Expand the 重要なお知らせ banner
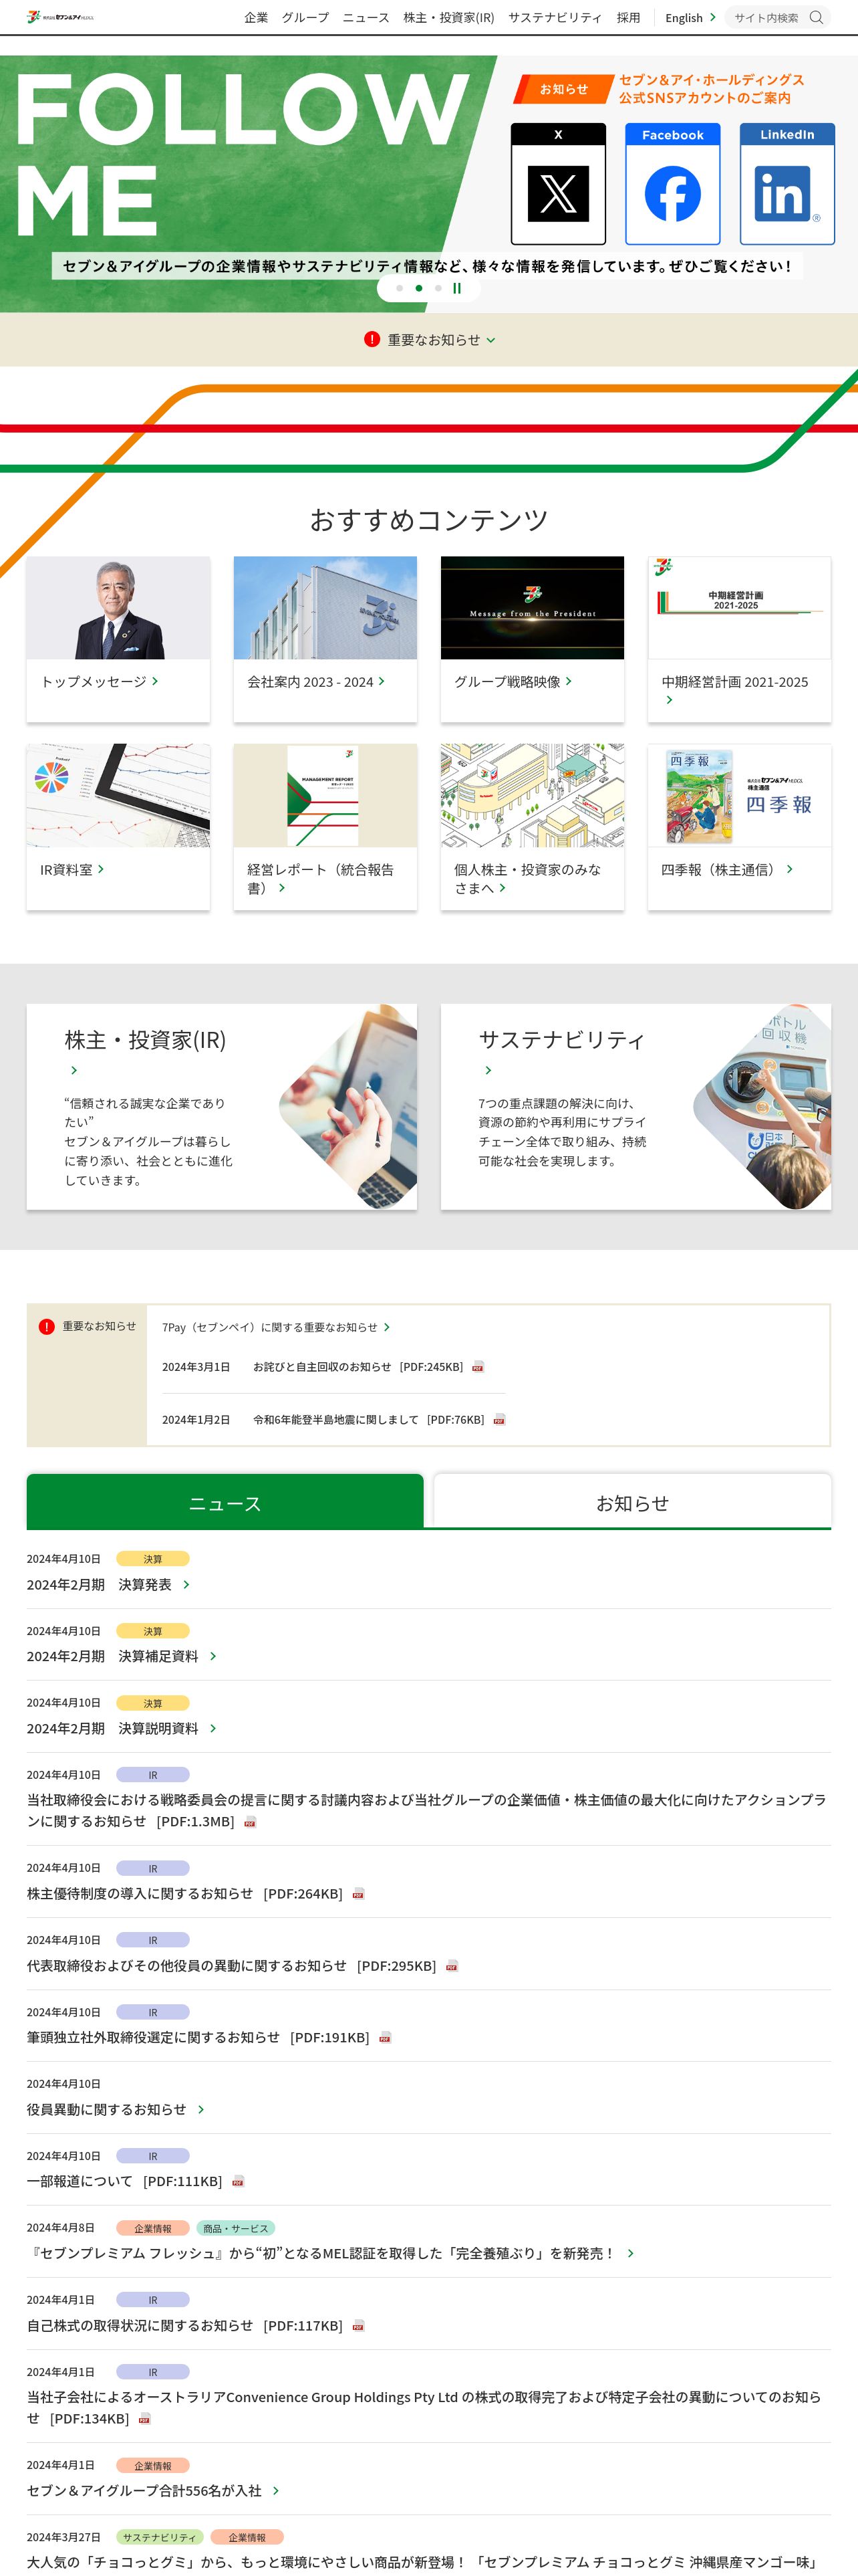Viewport: 858px width, 2576px height. click(x=430, y=340)
